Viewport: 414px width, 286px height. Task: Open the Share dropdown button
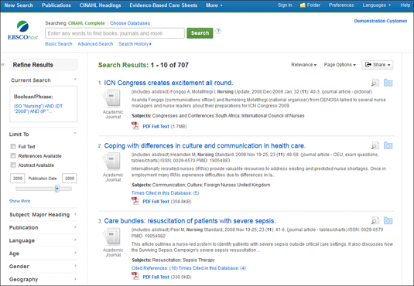[x=378, y=65]
